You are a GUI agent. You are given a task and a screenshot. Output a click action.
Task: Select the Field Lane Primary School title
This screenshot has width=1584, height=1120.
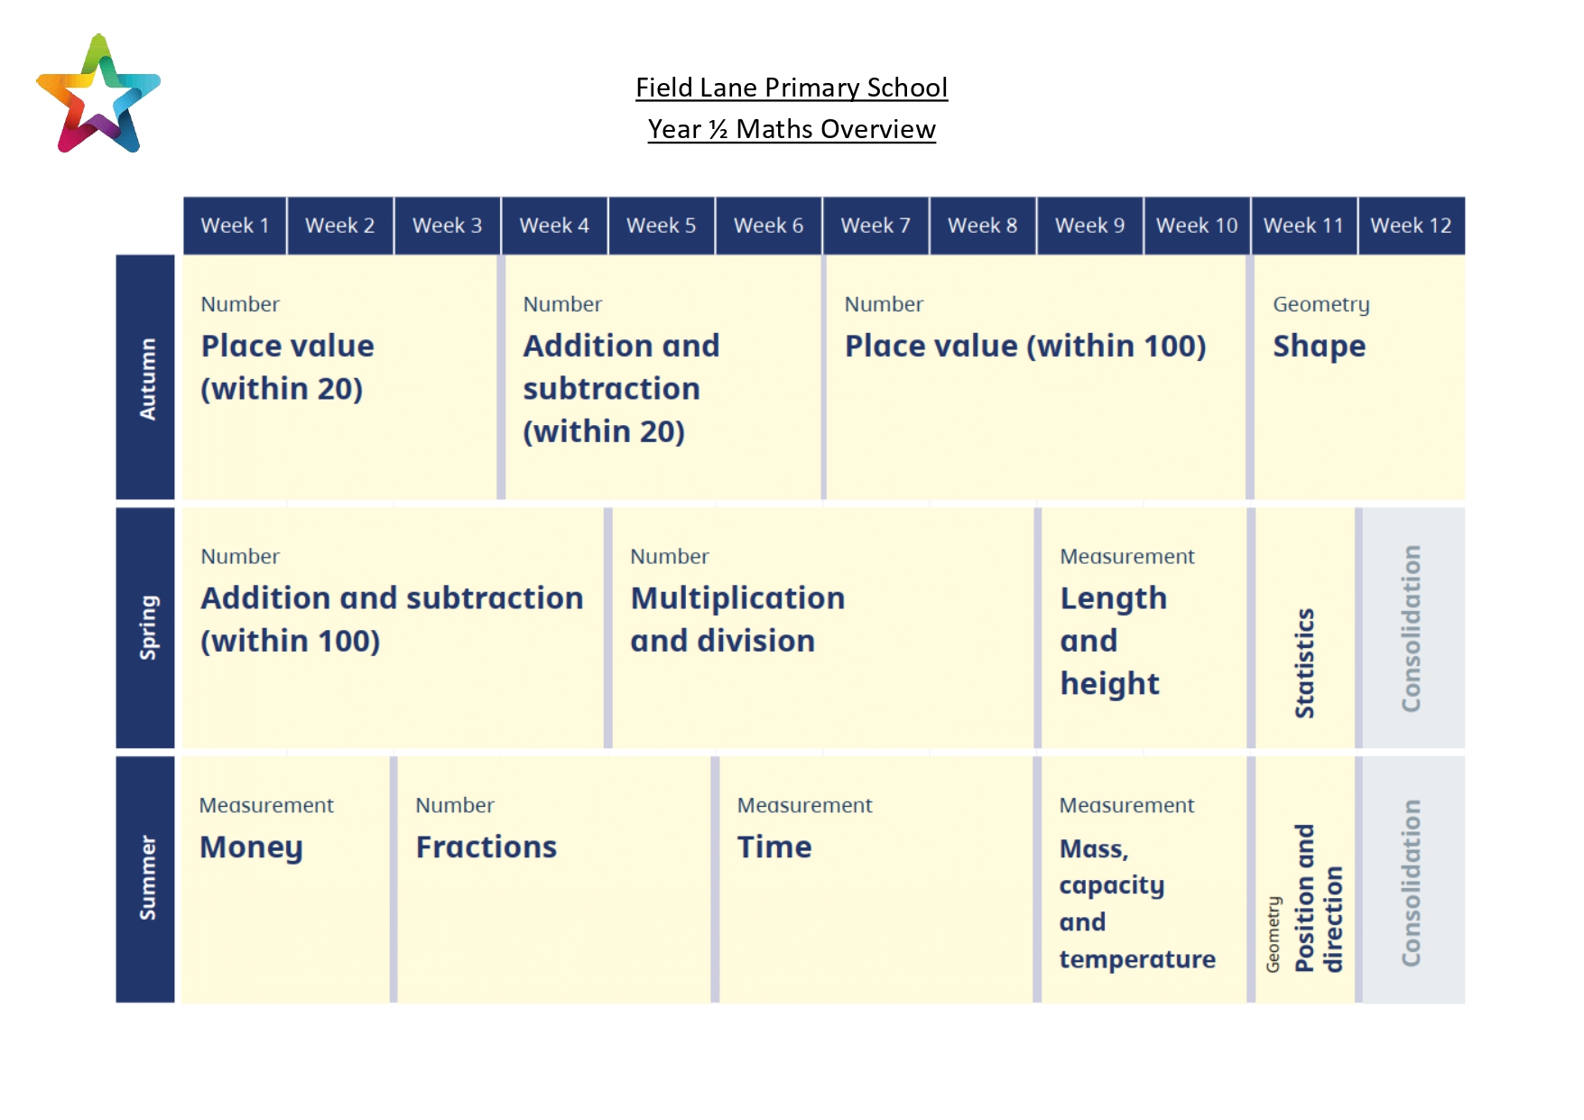792,88
